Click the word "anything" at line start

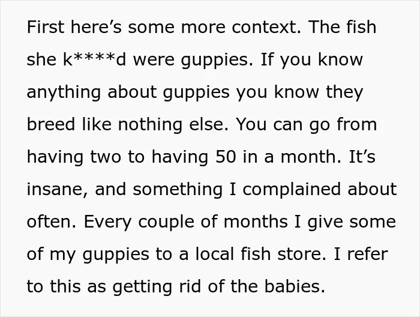click(64, 92)
